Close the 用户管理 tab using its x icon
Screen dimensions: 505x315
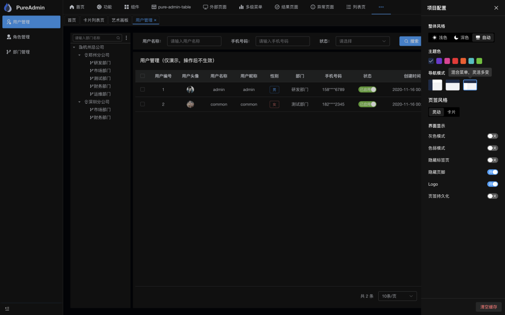(155, 21)
